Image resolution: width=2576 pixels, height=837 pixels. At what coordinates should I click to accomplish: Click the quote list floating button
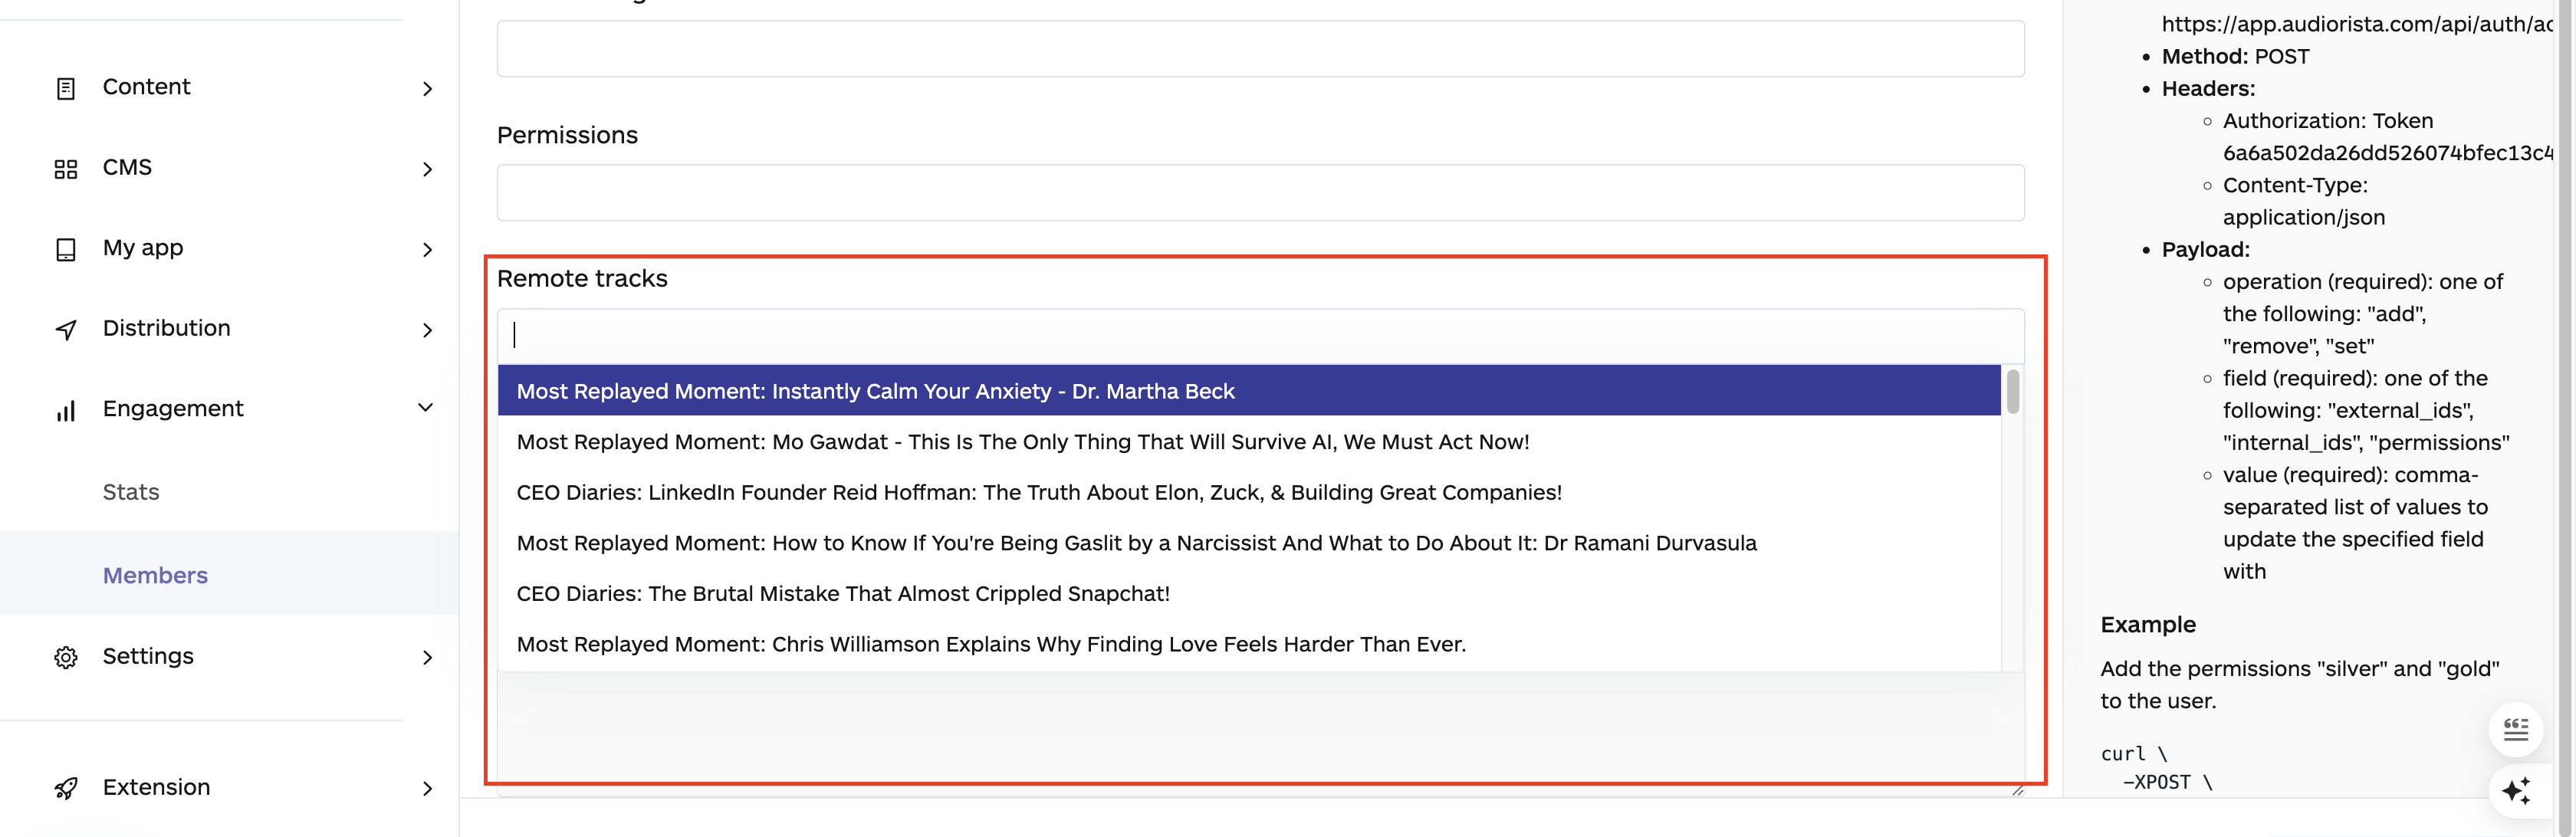tap(2515, 730)
